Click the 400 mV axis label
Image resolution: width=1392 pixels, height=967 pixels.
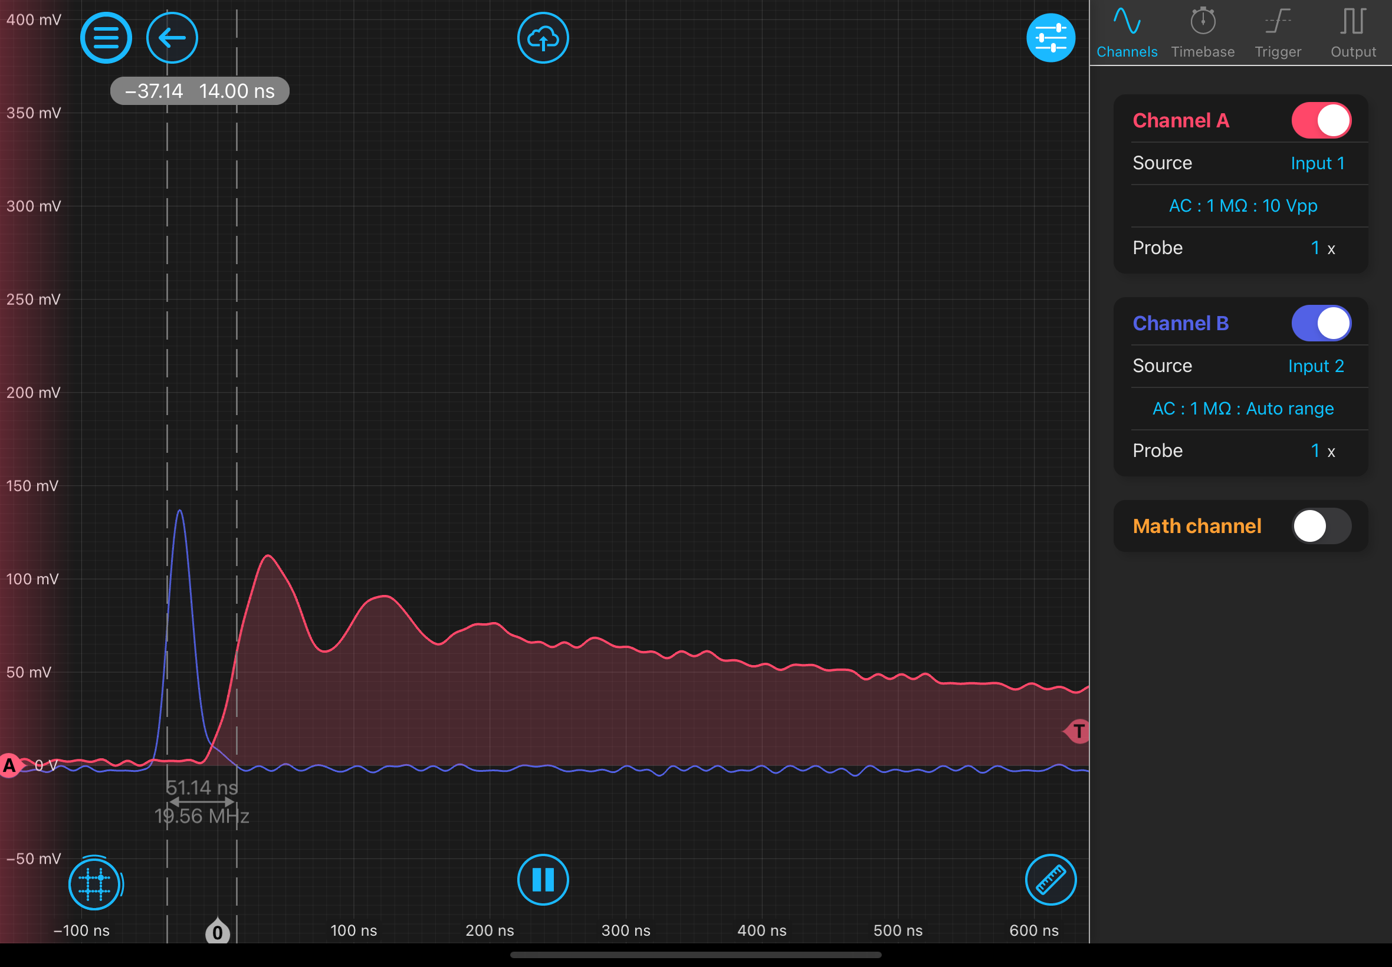[x=34, y=20]
